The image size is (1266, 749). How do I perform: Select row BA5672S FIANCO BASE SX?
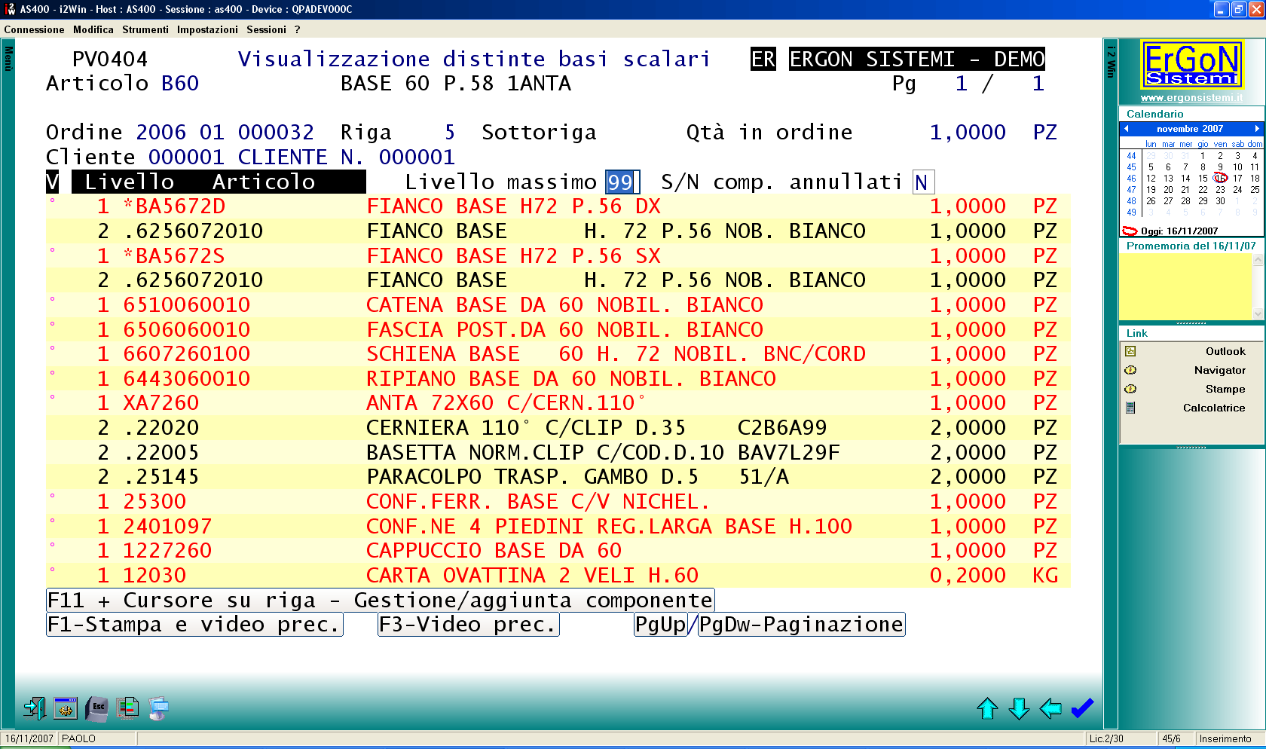coord(558,255)
